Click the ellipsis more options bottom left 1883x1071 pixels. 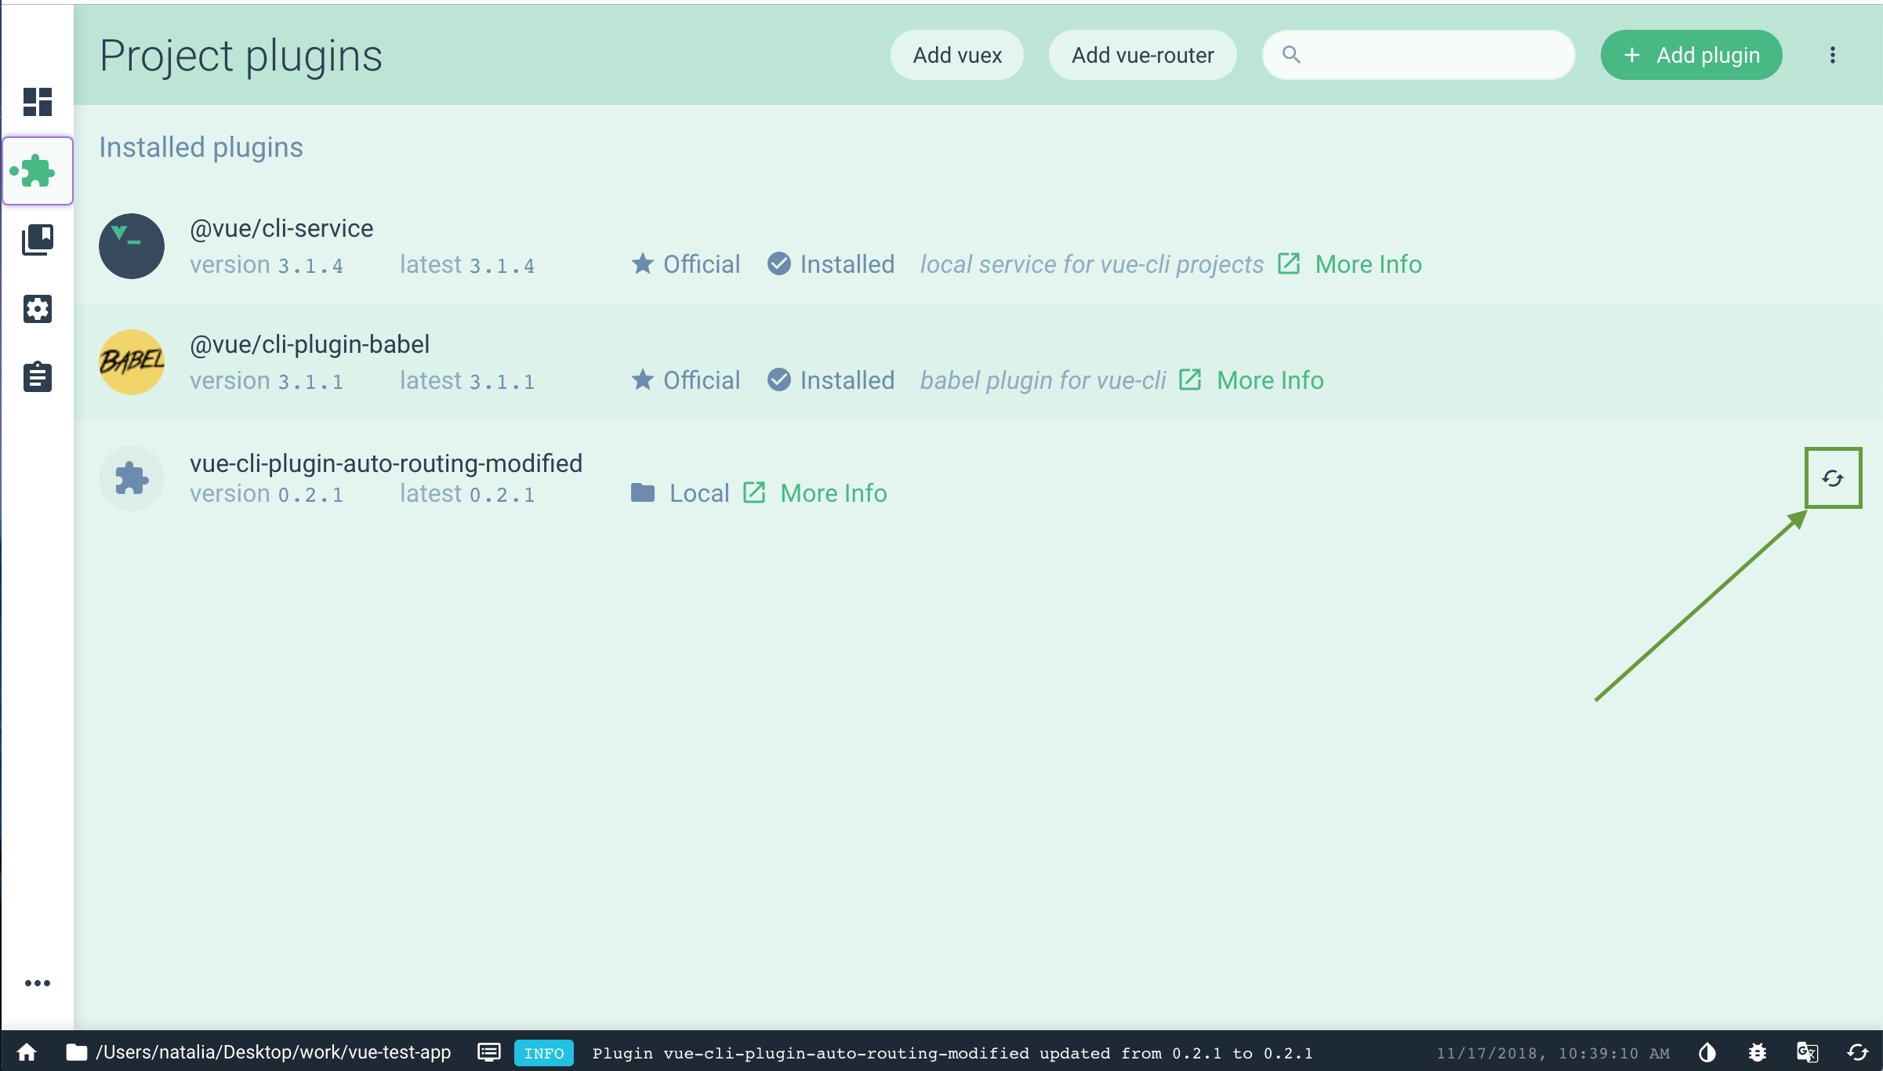38,983
